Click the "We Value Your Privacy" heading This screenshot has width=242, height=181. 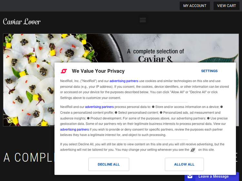[x=98, y=71]
